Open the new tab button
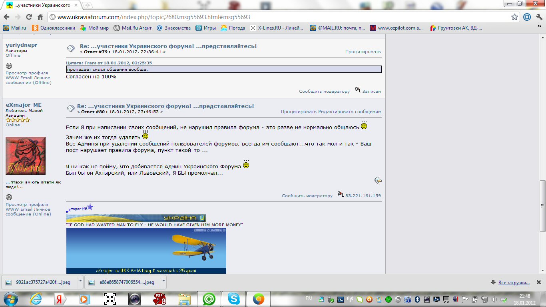This screenshot has height=307, width=546. [87, 5]
